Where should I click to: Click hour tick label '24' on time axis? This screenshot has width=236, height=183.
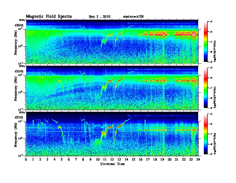coord(198,159)
